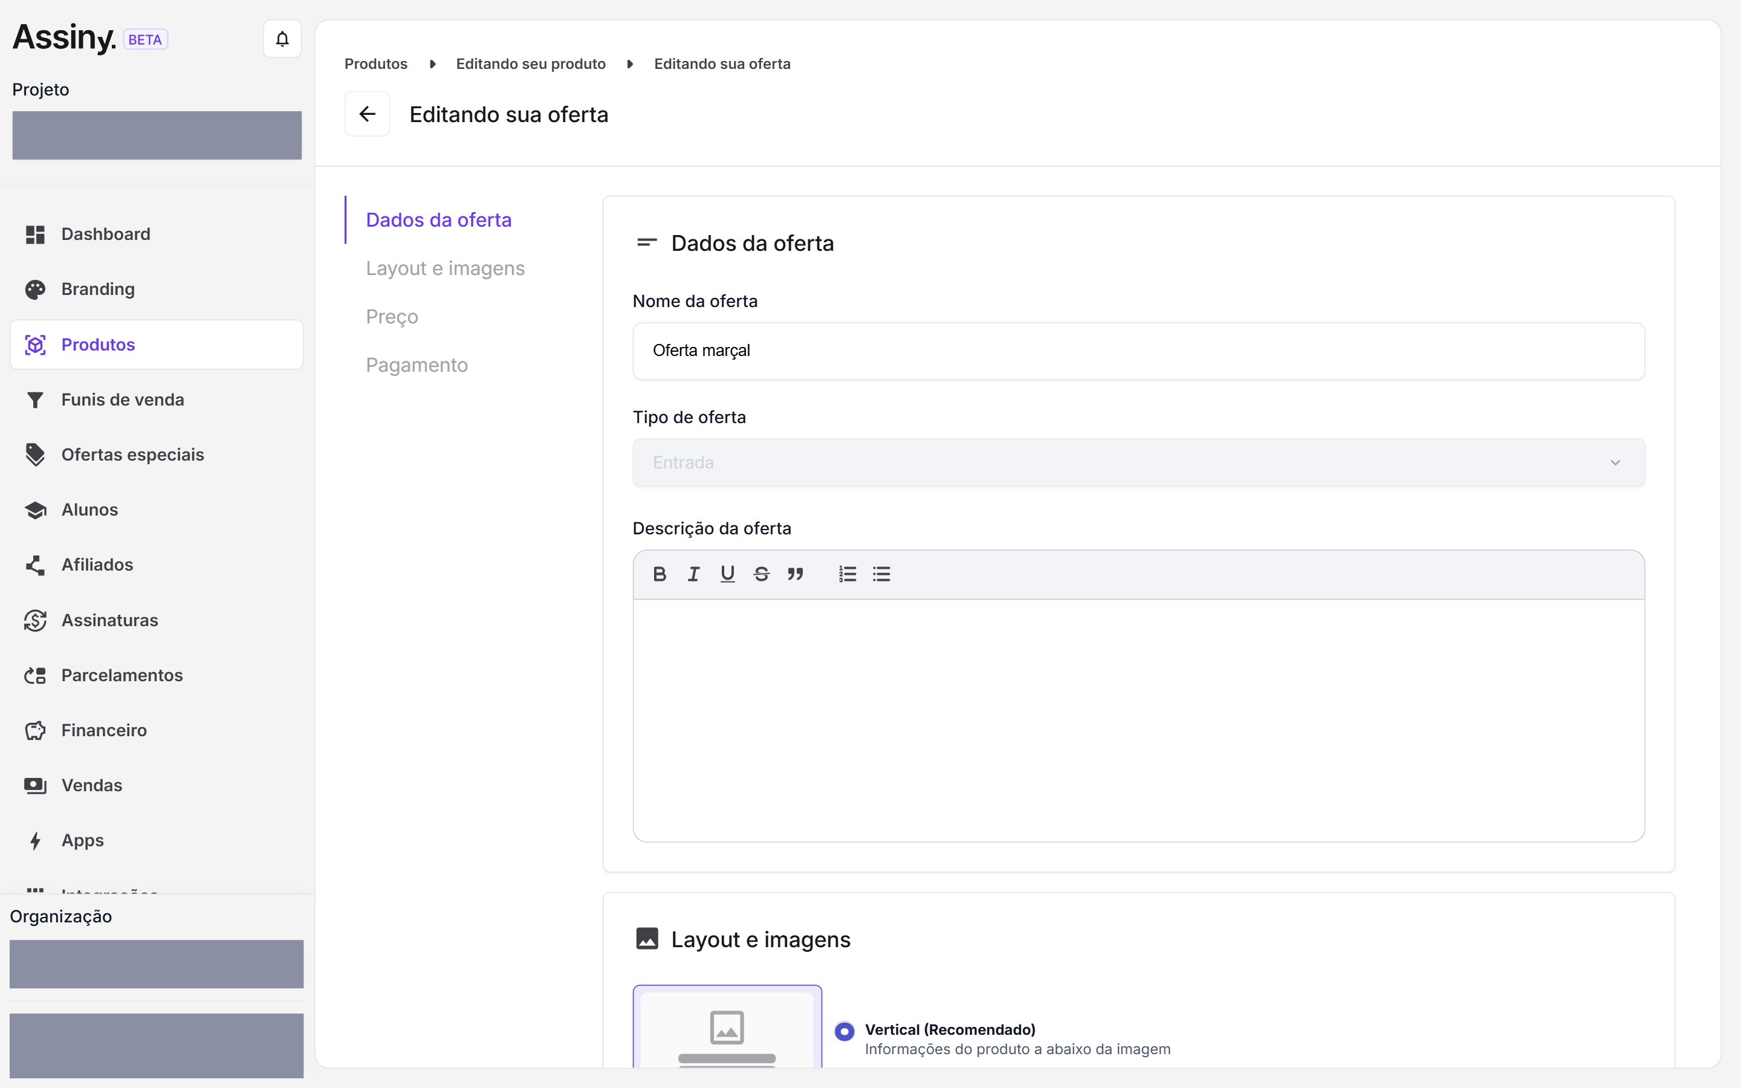The image size is (1741, 1088).
Task: Click inside the Descrição da oferta text area
Action: [1138, 720]
